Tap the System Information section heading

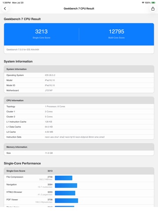pos(18,62)
